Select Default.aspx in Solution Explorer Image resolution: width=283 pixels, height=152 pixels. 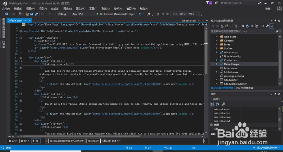pyautogui.click(x=231, y=64)
